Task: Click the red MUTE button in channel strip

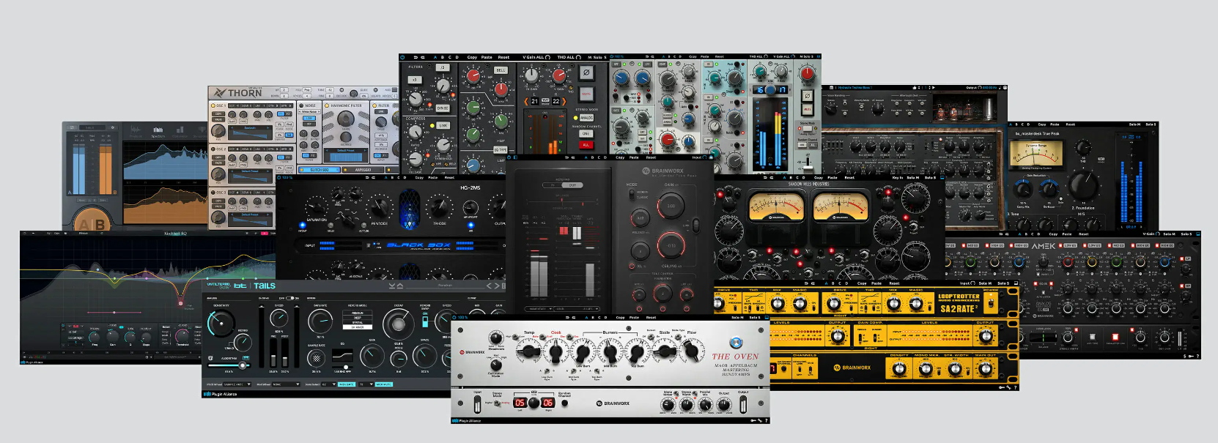Action: point(586,94)
